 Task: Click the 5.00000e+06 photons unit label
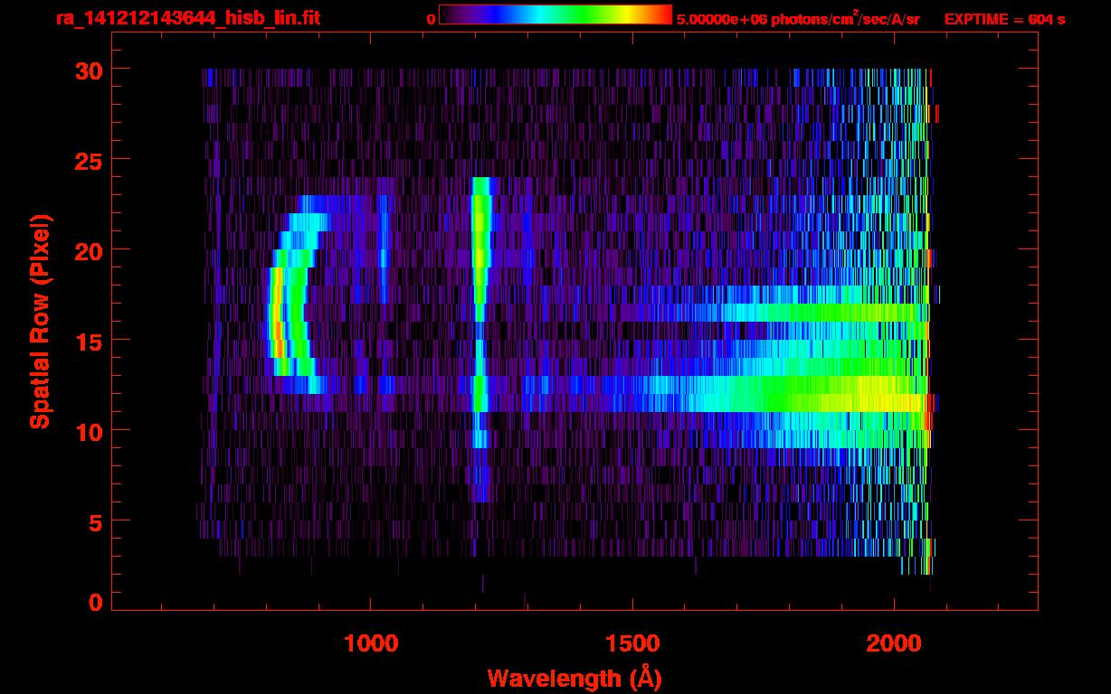click(798, 19)
